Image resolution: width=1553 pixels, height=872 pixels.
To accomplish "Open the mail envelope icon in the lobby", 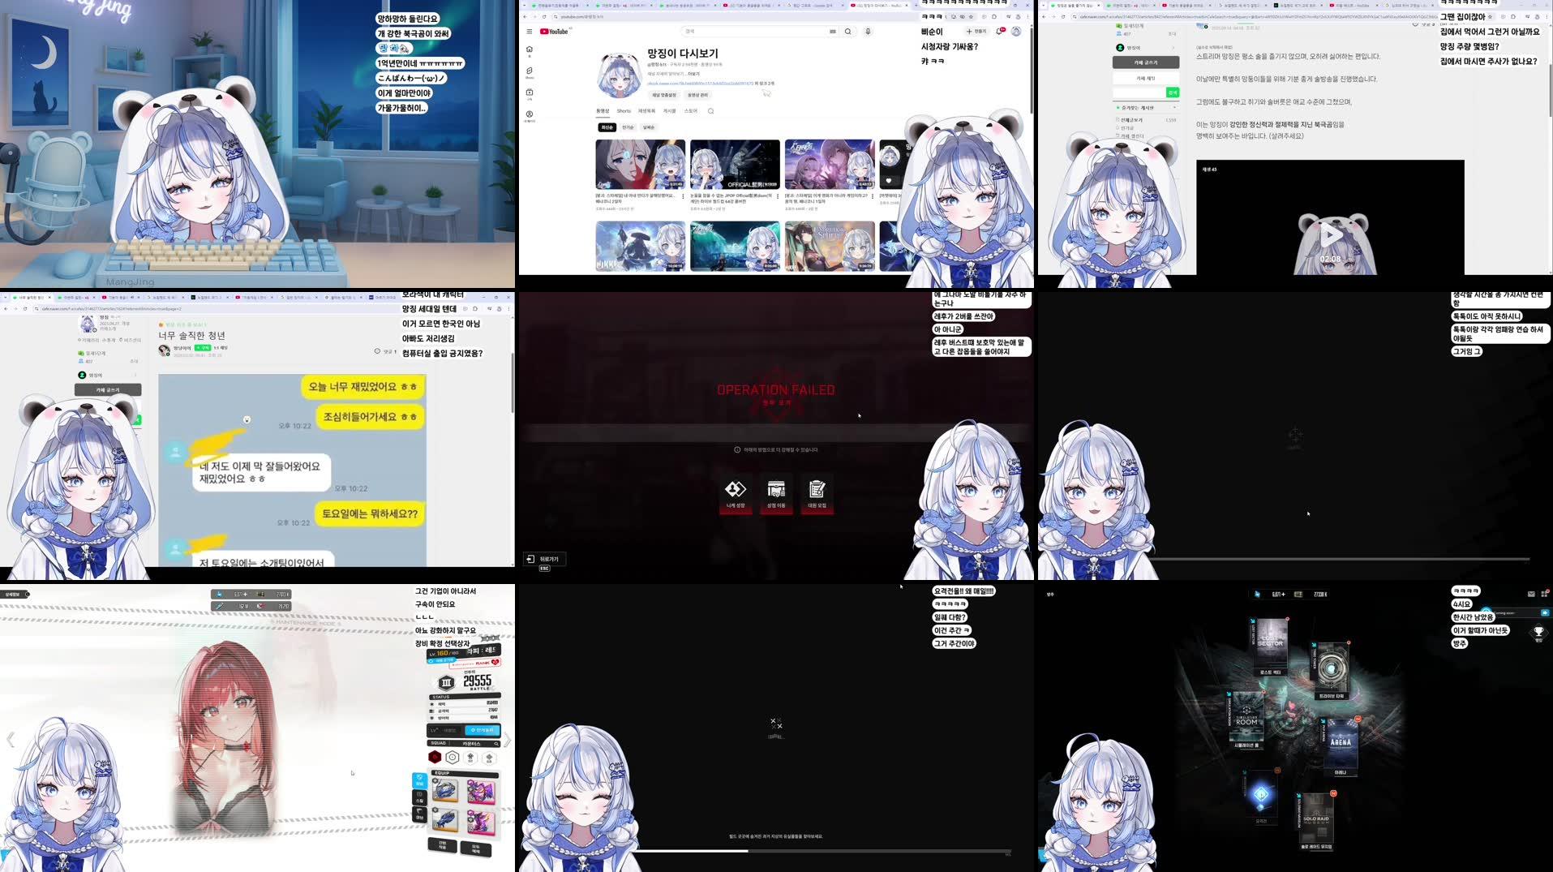I will [1530, 594].
